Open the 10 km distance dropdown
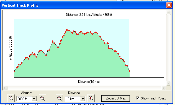Image resolution: width=175 pixels, height=105 pixels. tap(83, 99)
